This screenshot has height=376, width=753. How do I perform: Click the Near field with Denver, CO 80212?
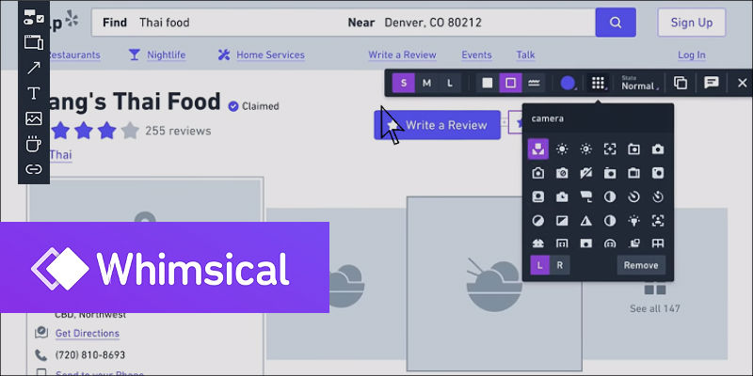click(x=468, y=23)
